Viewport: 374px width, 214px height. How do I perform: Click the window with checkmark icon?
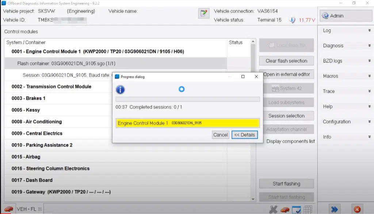click(297, 210)
